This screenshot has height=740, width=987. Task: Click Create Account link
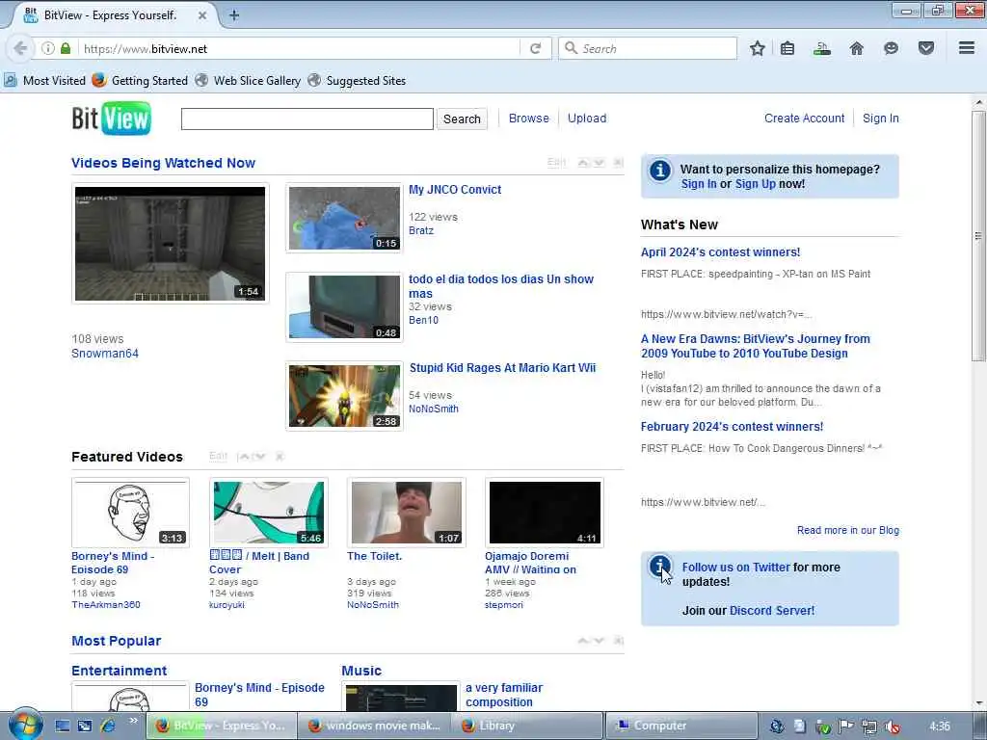(805, 119)
